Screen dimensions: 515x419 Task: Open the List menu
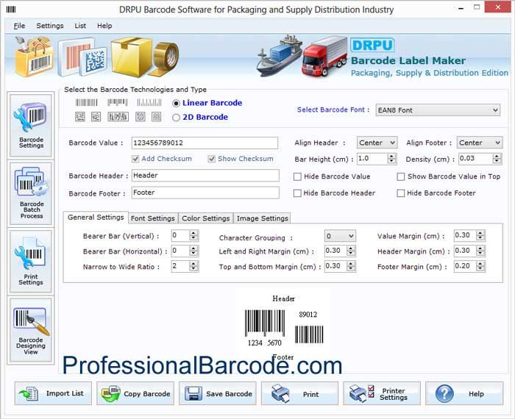(80, 26)
